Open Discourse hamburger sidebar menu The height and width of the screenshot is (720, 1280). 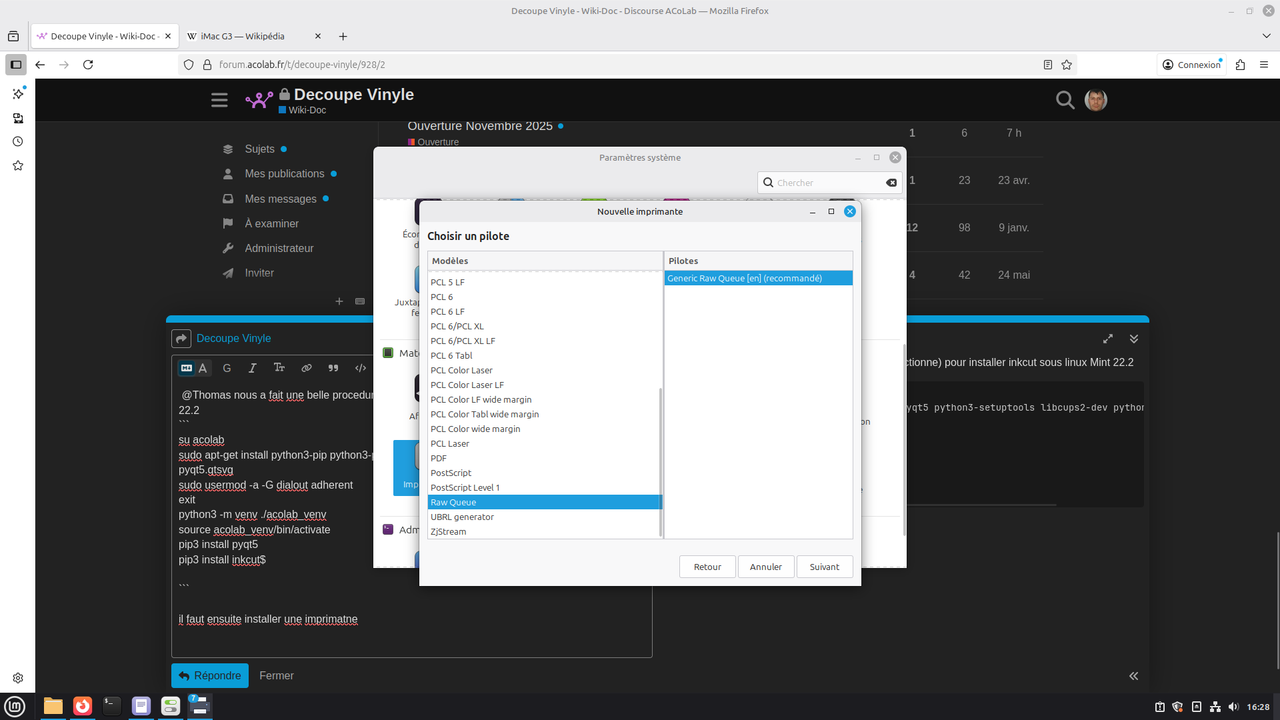(219, 100)
